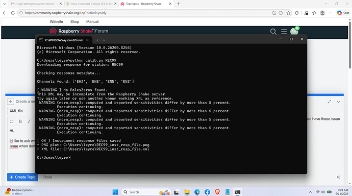Open the Notepad icon in taskbar
Viewport: 352px width, 196px height.
pos(228,192)
